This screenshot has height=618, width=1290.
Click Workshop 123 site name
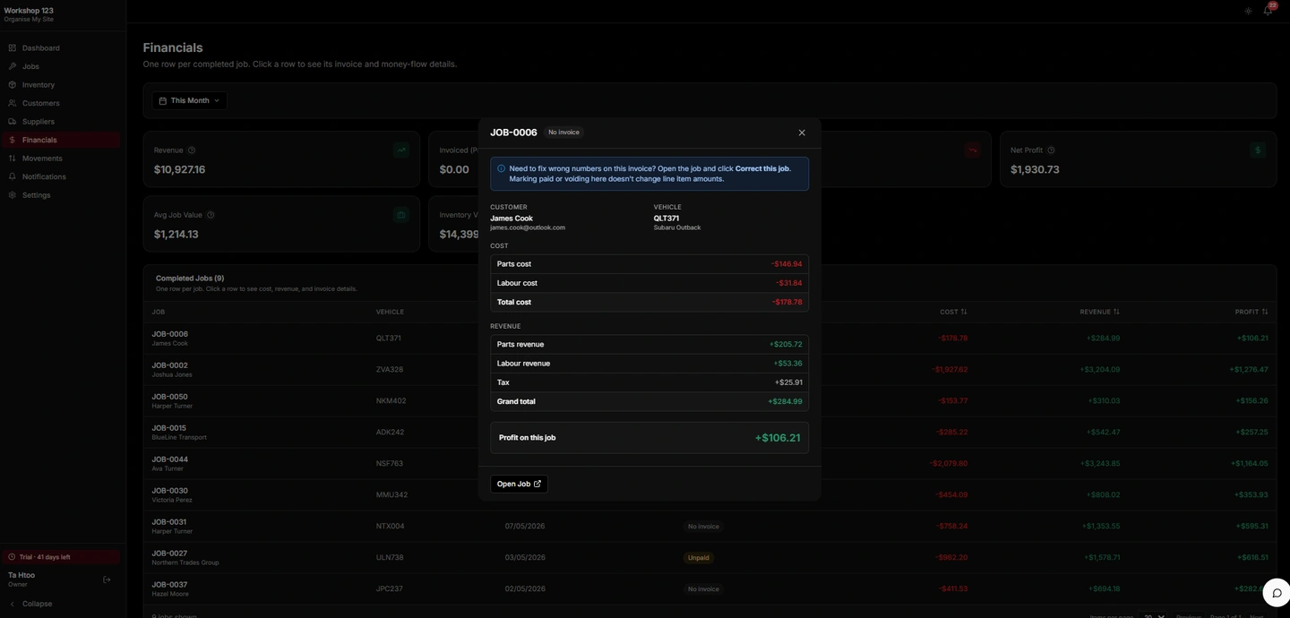coord(29,11)
